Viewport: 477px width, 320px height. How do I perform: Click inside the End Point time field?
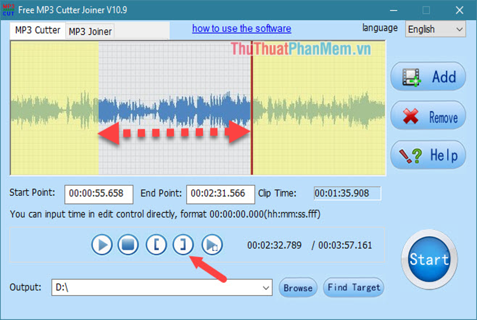tap(220, 194)
